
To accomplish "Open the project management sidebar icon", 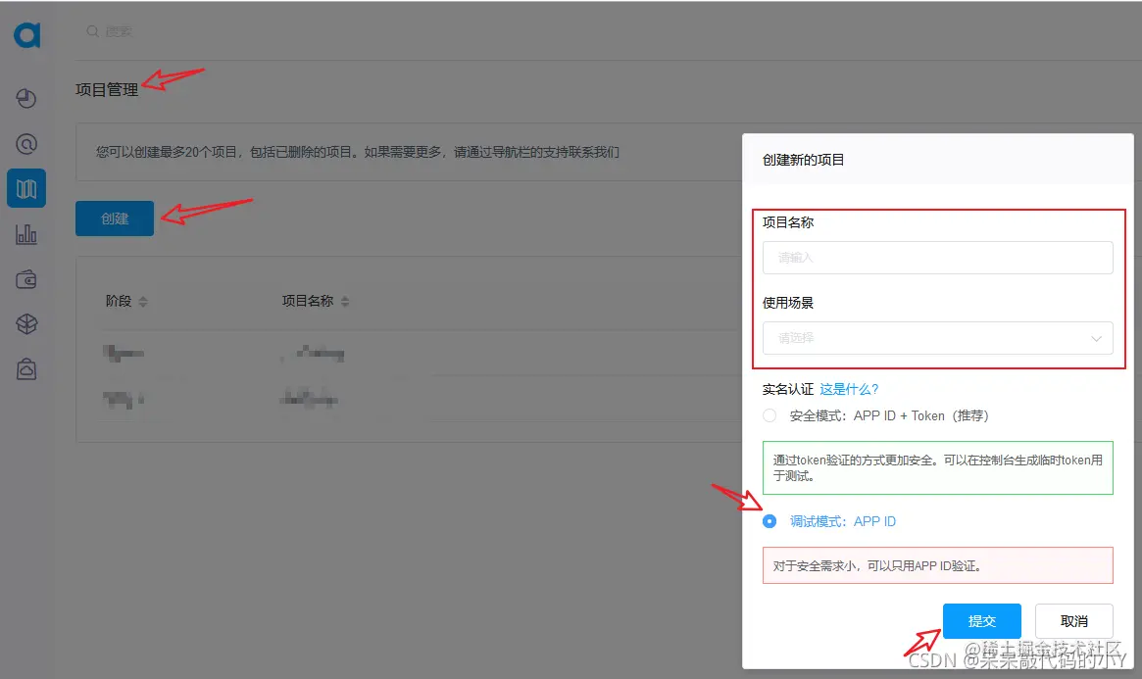I will [x=26, y=187].
